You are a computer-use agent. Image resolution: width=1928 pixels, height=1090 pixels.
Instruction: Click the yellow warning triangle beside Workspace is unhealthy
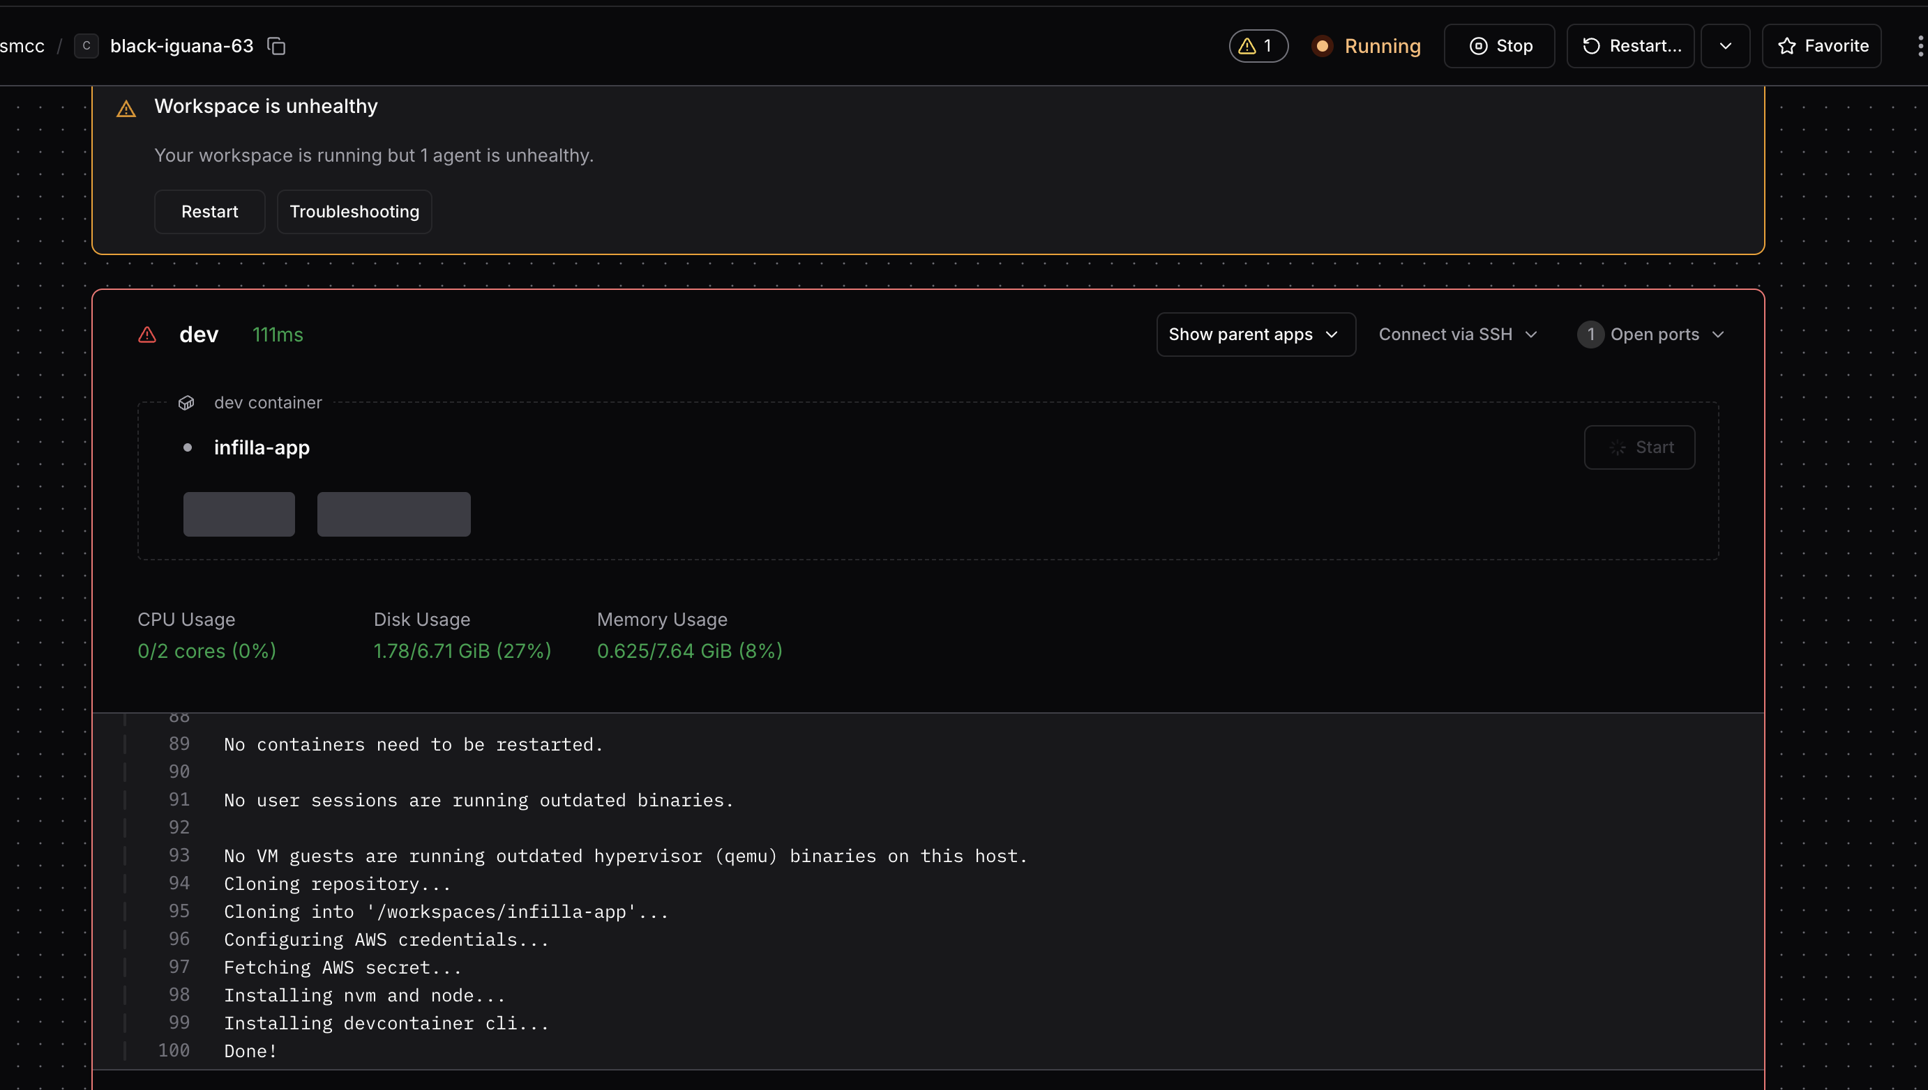tap(126, 109)
